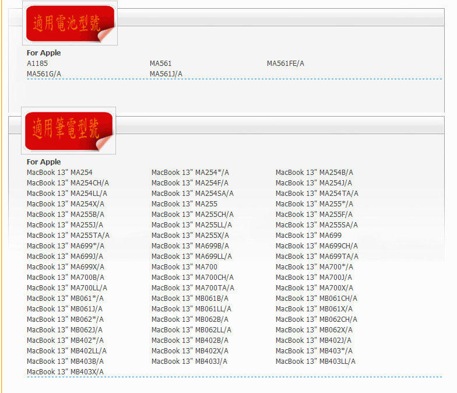Select MacBook 13" MA700LL/A entry
This screenshot has height=393, width=457.
coord(66,288)
